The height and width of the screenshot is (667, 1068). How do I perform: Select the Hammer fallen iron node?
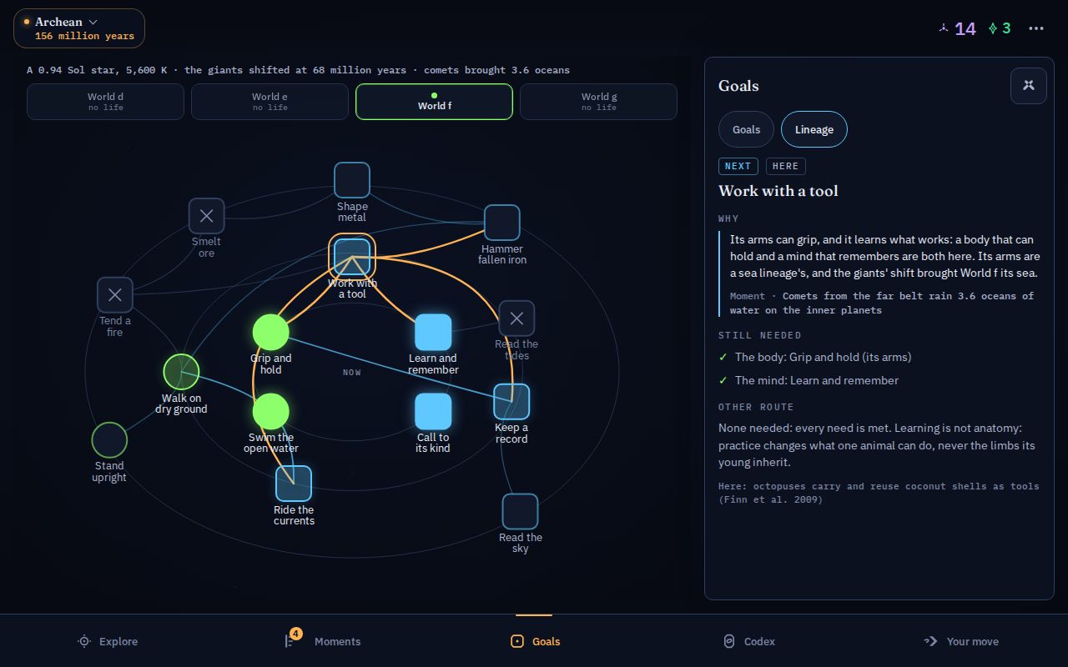(502, 223)
